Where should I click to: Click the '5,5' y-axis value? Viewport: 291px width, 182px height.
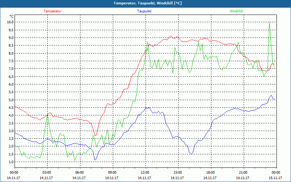[11, 92]
